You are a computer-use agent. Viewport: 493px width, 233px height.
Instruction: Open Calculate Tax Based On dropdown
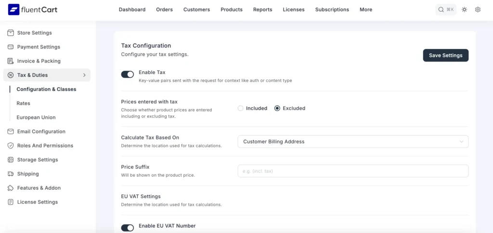tap(352, 142)
